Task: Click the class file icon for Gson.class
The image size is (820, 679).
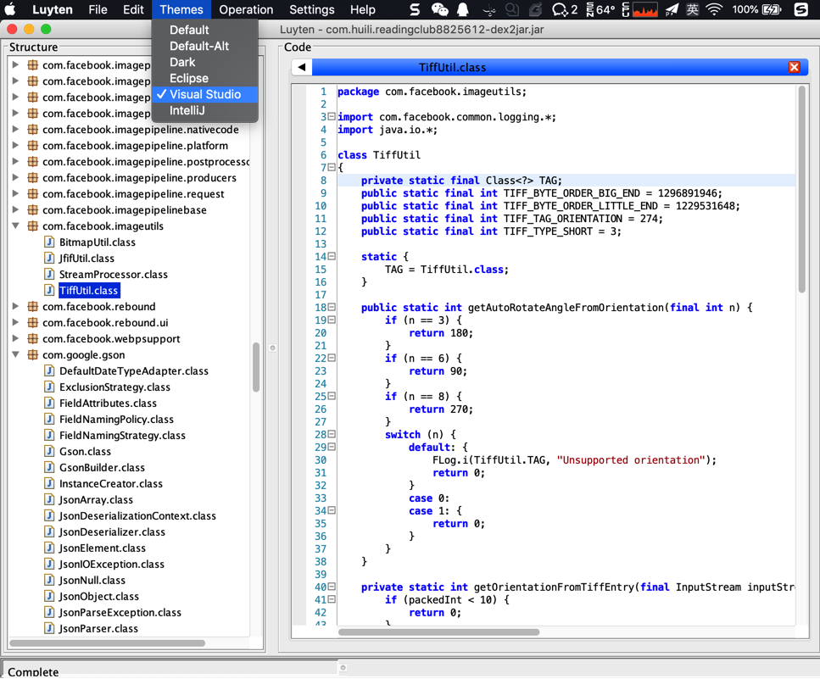Action: coord(49,452)
